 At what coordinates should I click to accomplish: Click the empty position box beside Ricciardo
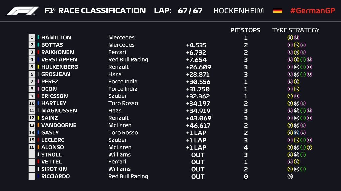coord(32,176)
